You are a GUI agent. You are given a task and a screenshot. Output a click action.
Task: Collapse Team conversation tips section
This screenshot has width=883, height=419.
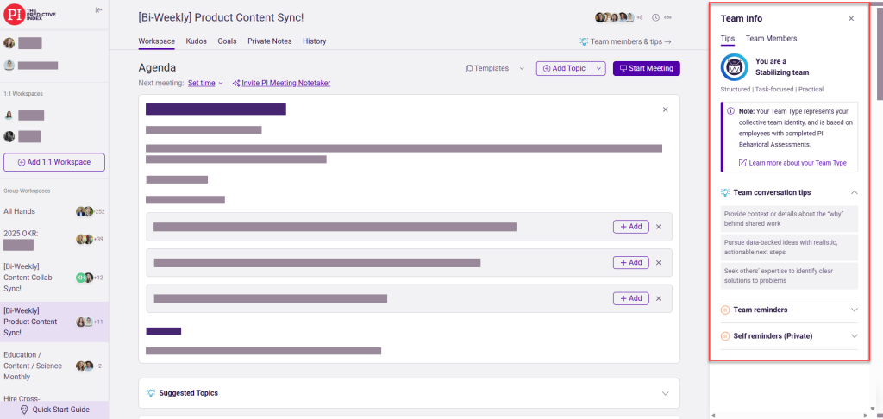(x=854, y=192)
